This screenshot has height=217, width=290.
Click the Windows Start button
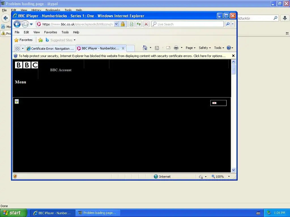pos(13,213)
